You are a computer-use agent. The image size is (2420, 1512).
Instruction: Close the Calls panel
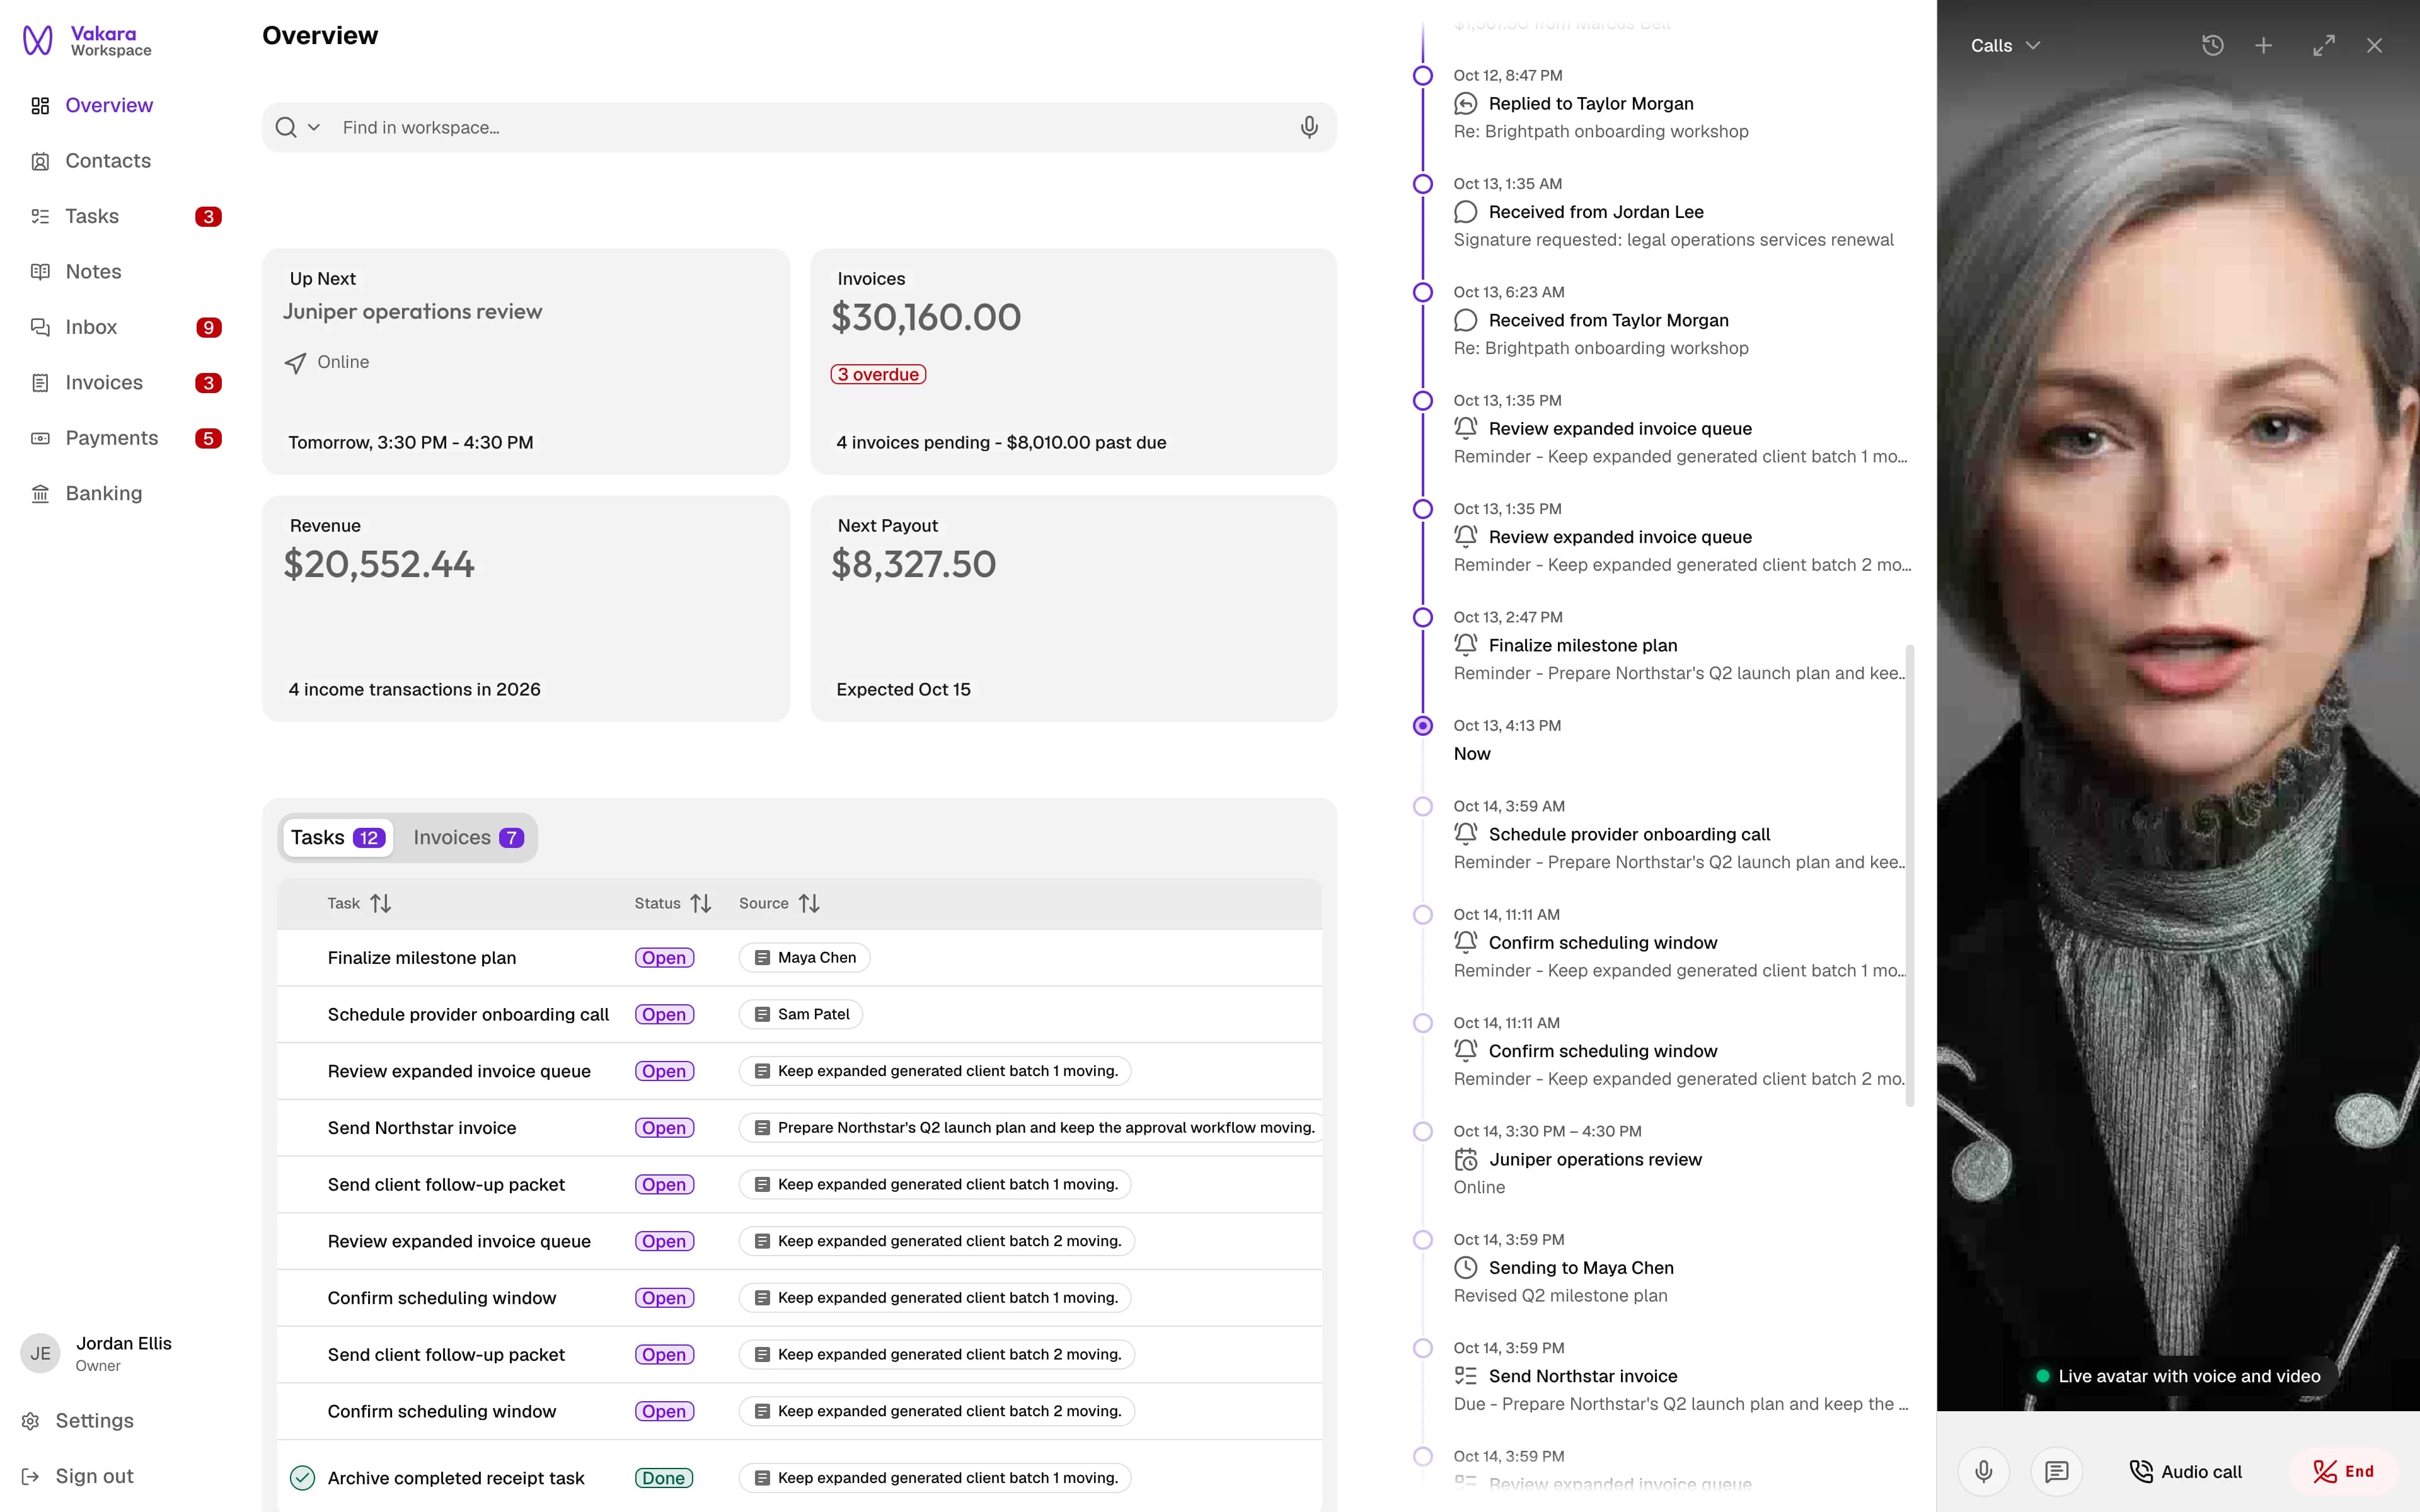[x=2374, y=45]
